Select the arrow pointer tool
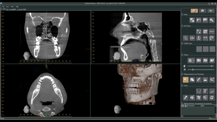Image resolution: width=217 pixels, height=122 pixels. 186,80
